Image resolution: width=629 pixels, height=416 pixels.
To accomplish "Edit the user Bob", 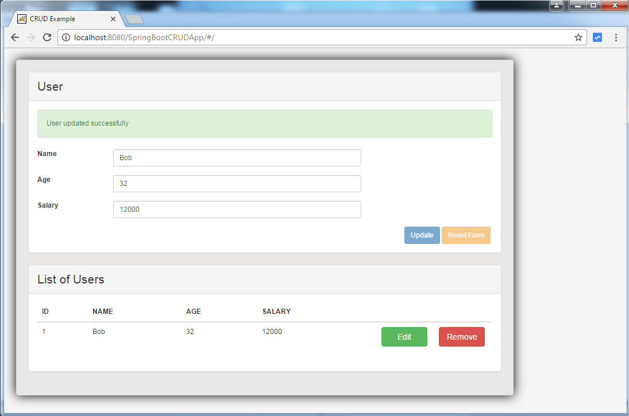I will pos(404,337).
